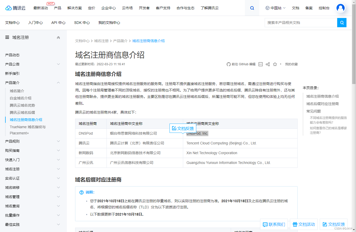Open the Tencent Cloud logo homepage
This screenshot has height=232, width=356.
pos(15,8)
